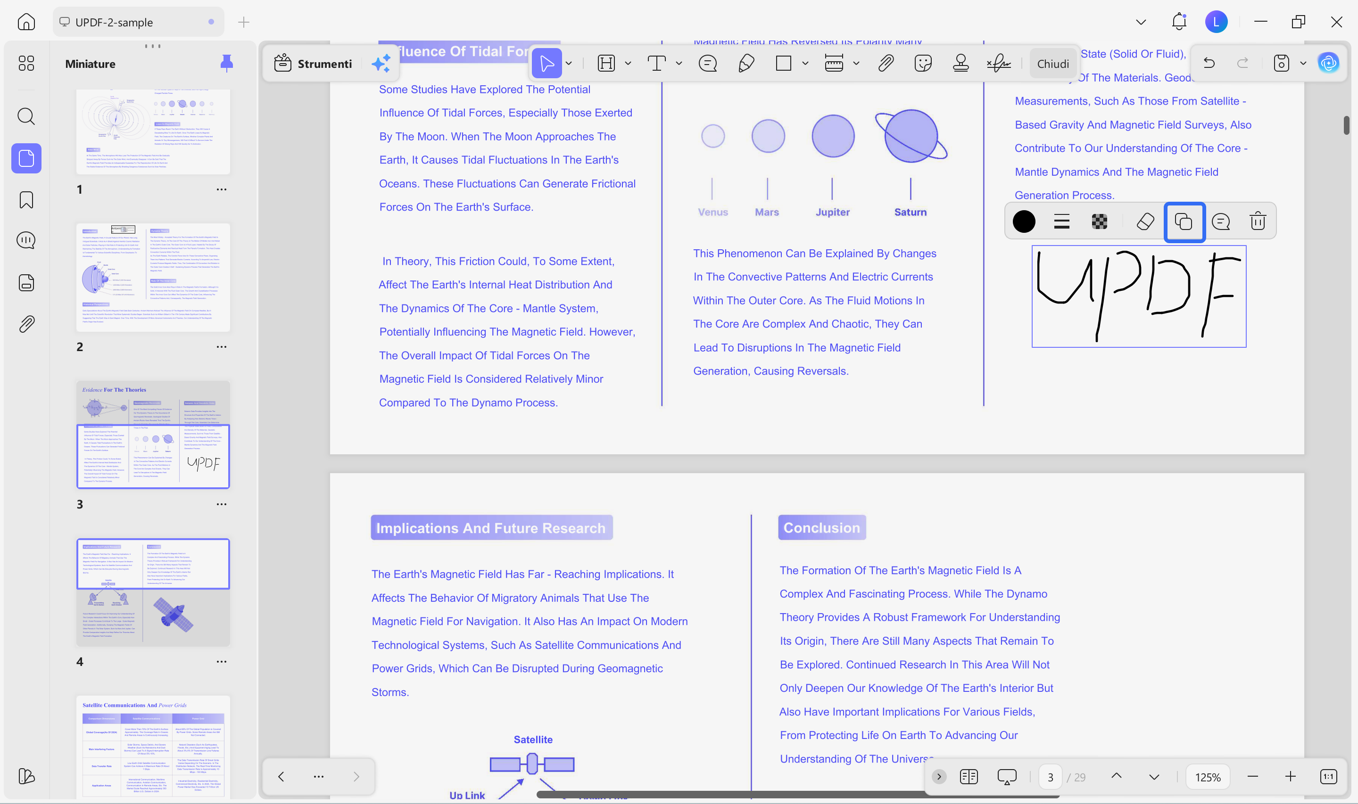Open the bookmarks panel
Screen dimensions: 1358x804
(26, 200)
